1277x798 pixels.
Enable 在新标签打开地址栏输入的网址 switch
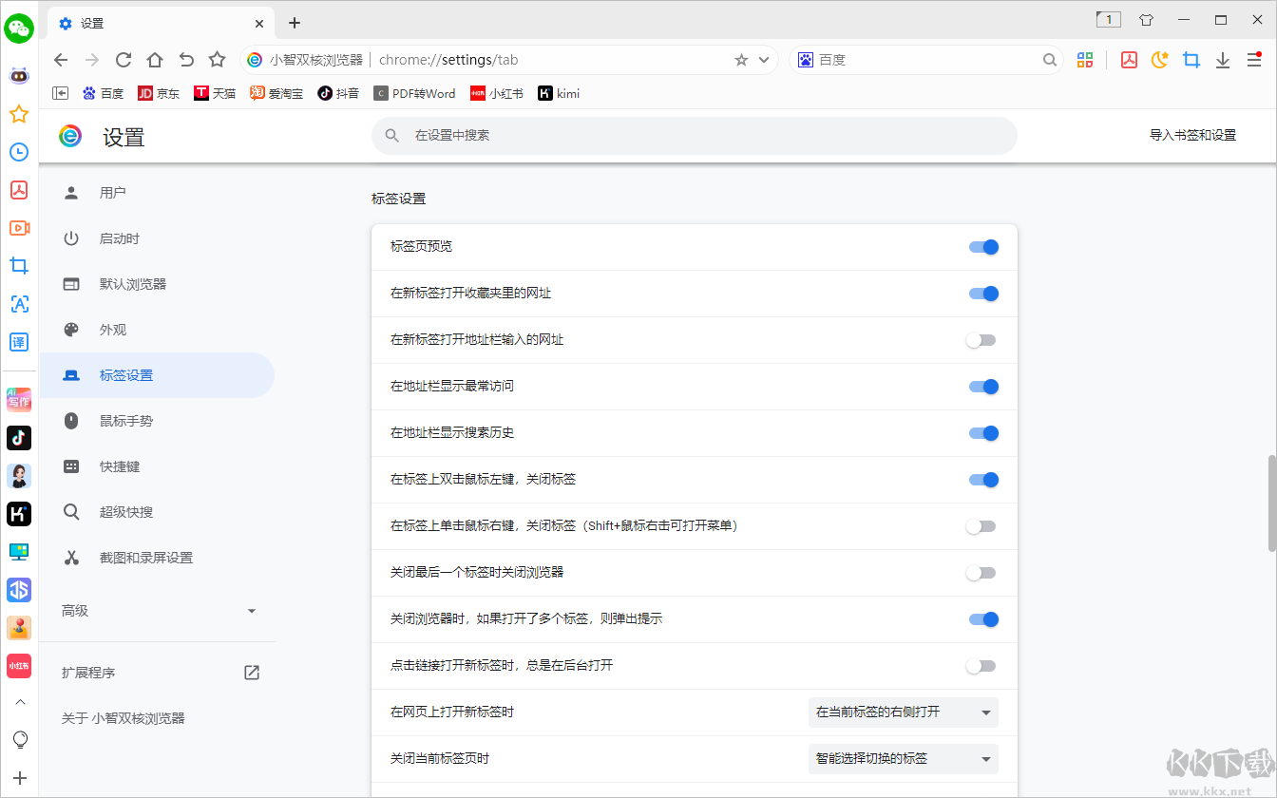[x=981, y=340]
